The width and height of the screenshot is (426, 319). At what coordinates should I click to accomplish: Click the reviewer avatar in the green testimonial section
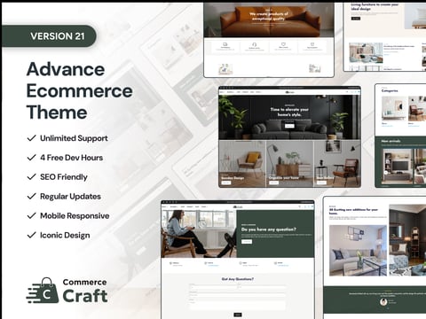383,301
